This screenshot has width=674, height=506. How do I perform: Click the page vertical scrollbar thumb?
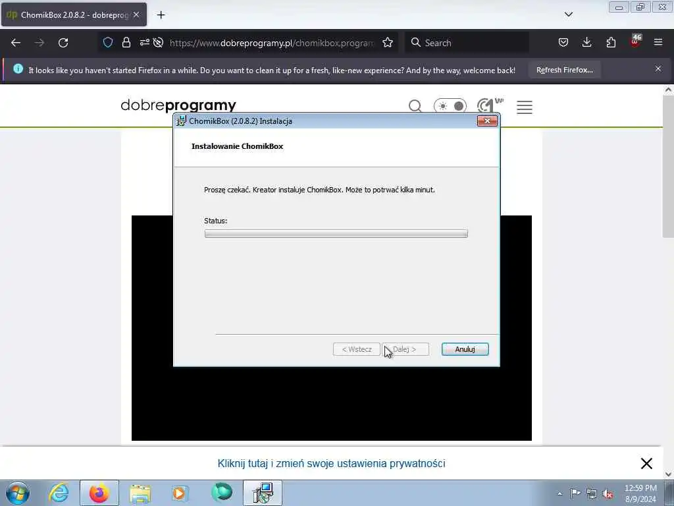[668, 166]
